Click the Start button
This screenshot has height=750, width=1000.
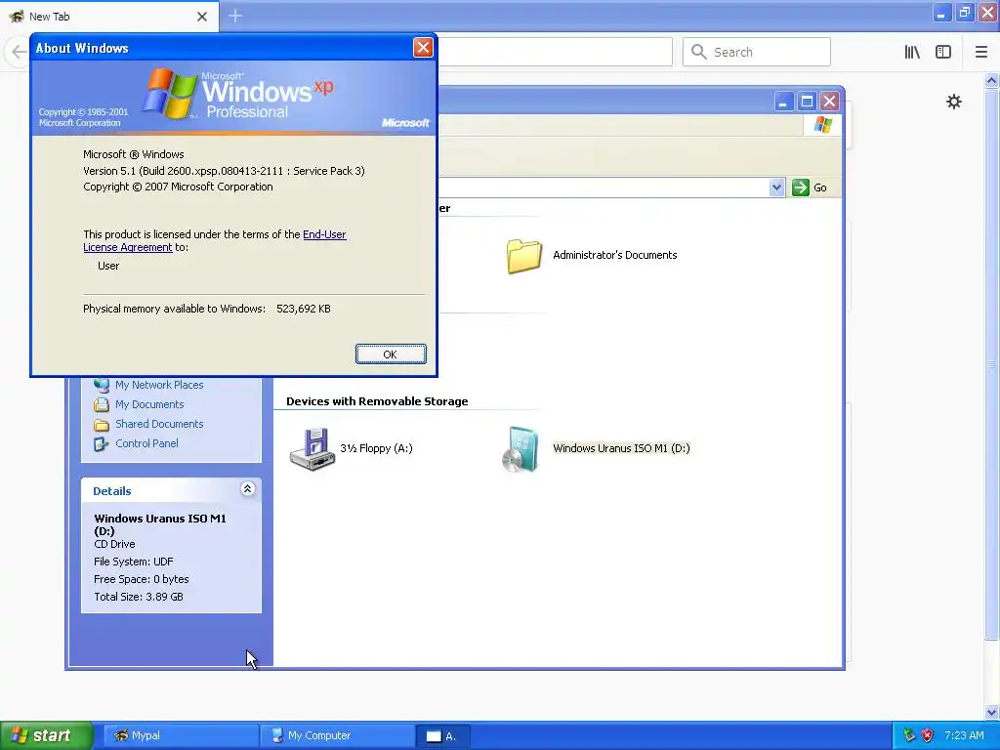point(47,735)
